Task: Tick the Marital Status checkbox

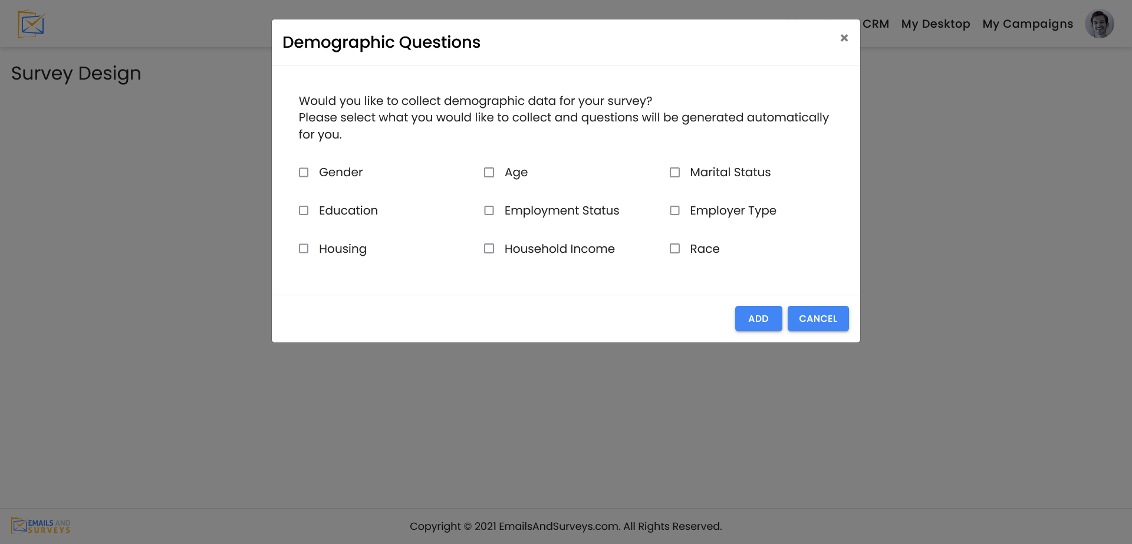Action: (x=674, y=173)
